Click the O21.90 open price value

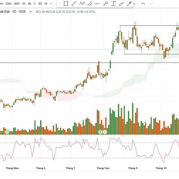pos(40,12)
